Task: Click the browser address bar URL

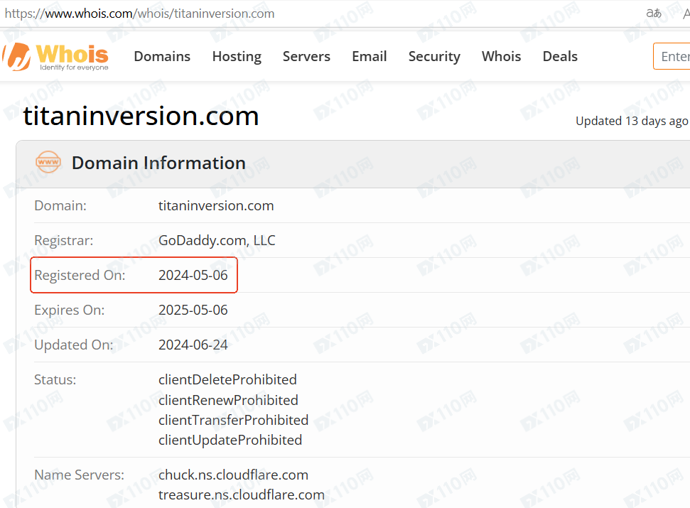Action: pos(139,13)
